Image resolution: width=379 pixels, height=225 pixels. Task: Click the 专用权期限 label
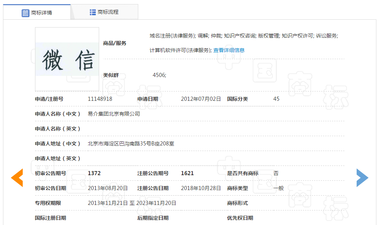(x=48, y=203)
